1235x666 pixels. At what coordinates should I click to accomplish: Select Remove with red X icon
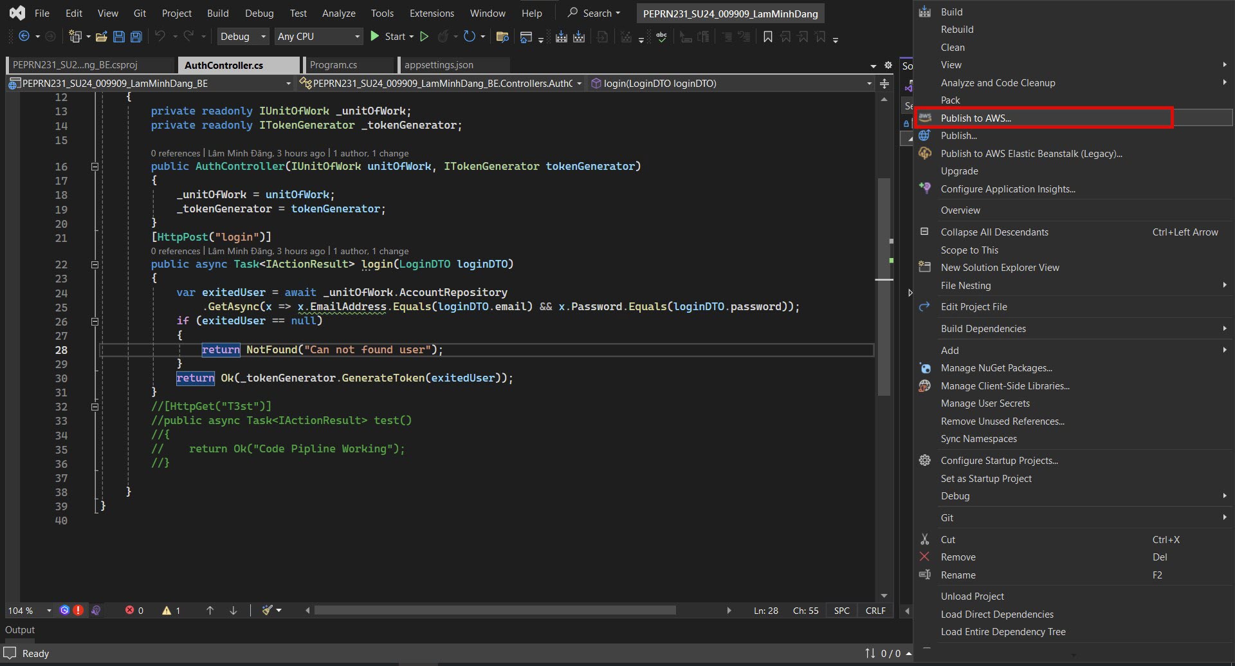tap(958, 557)
